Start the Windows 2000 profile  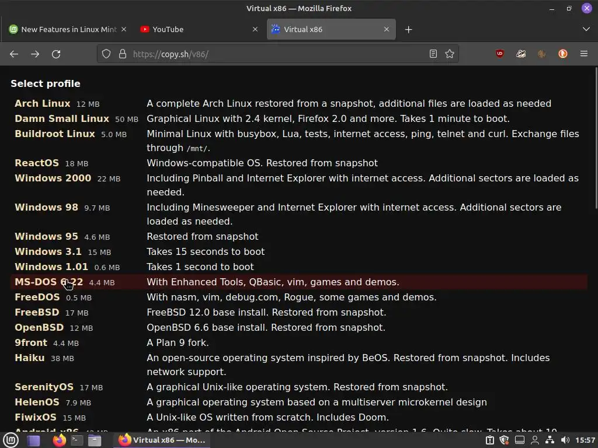(x=53, y=178)
